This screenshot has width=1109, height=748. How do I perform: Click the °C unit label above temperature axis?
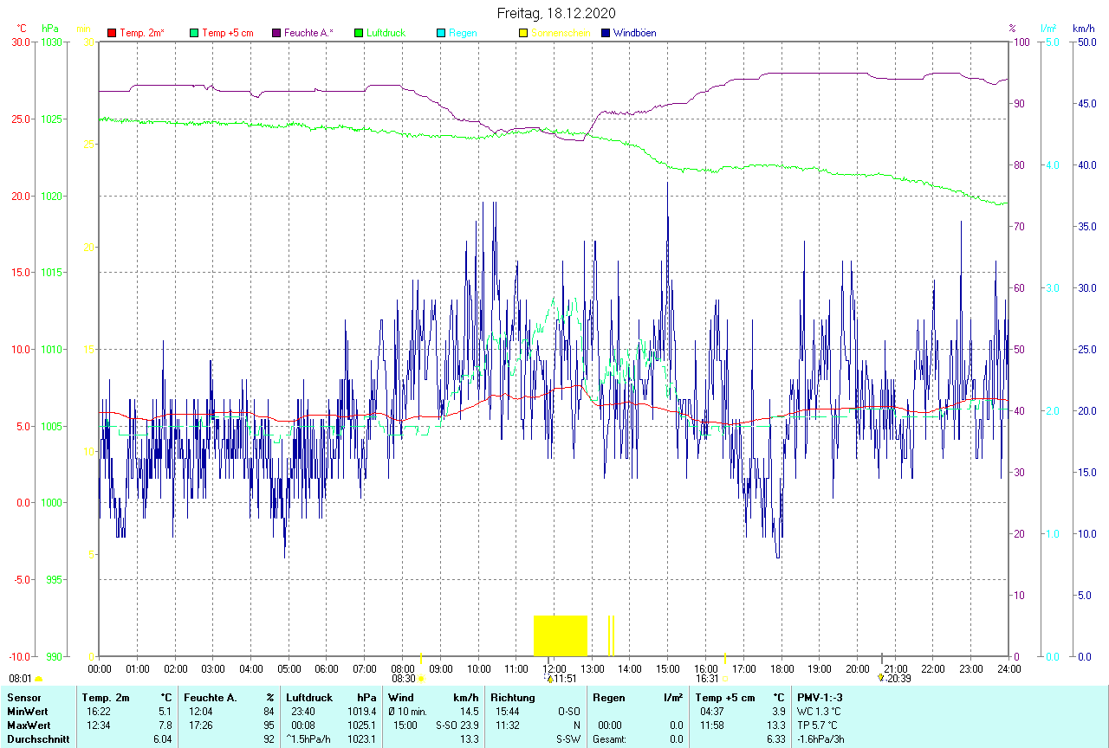(22, 29)
